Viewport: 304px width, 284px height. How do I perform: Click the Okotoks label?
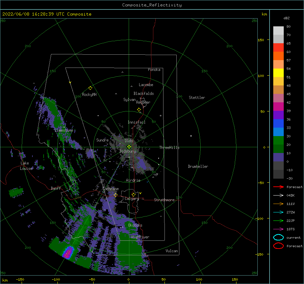coord(135,225)
